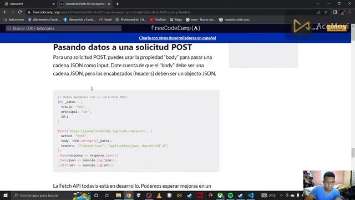Open the Chrome three-dot menu
The image size is (355, 200).
coord(350,12)
